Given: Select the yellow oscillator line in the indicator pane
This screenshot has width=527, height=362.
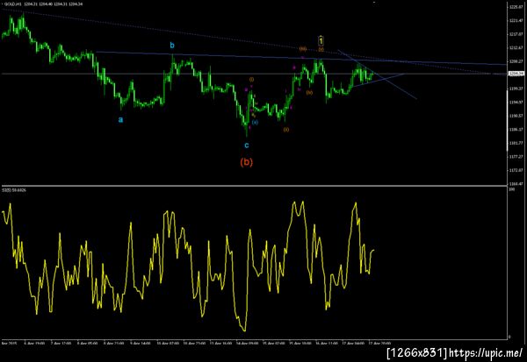Looking at the screenshot, I should 188,266.
